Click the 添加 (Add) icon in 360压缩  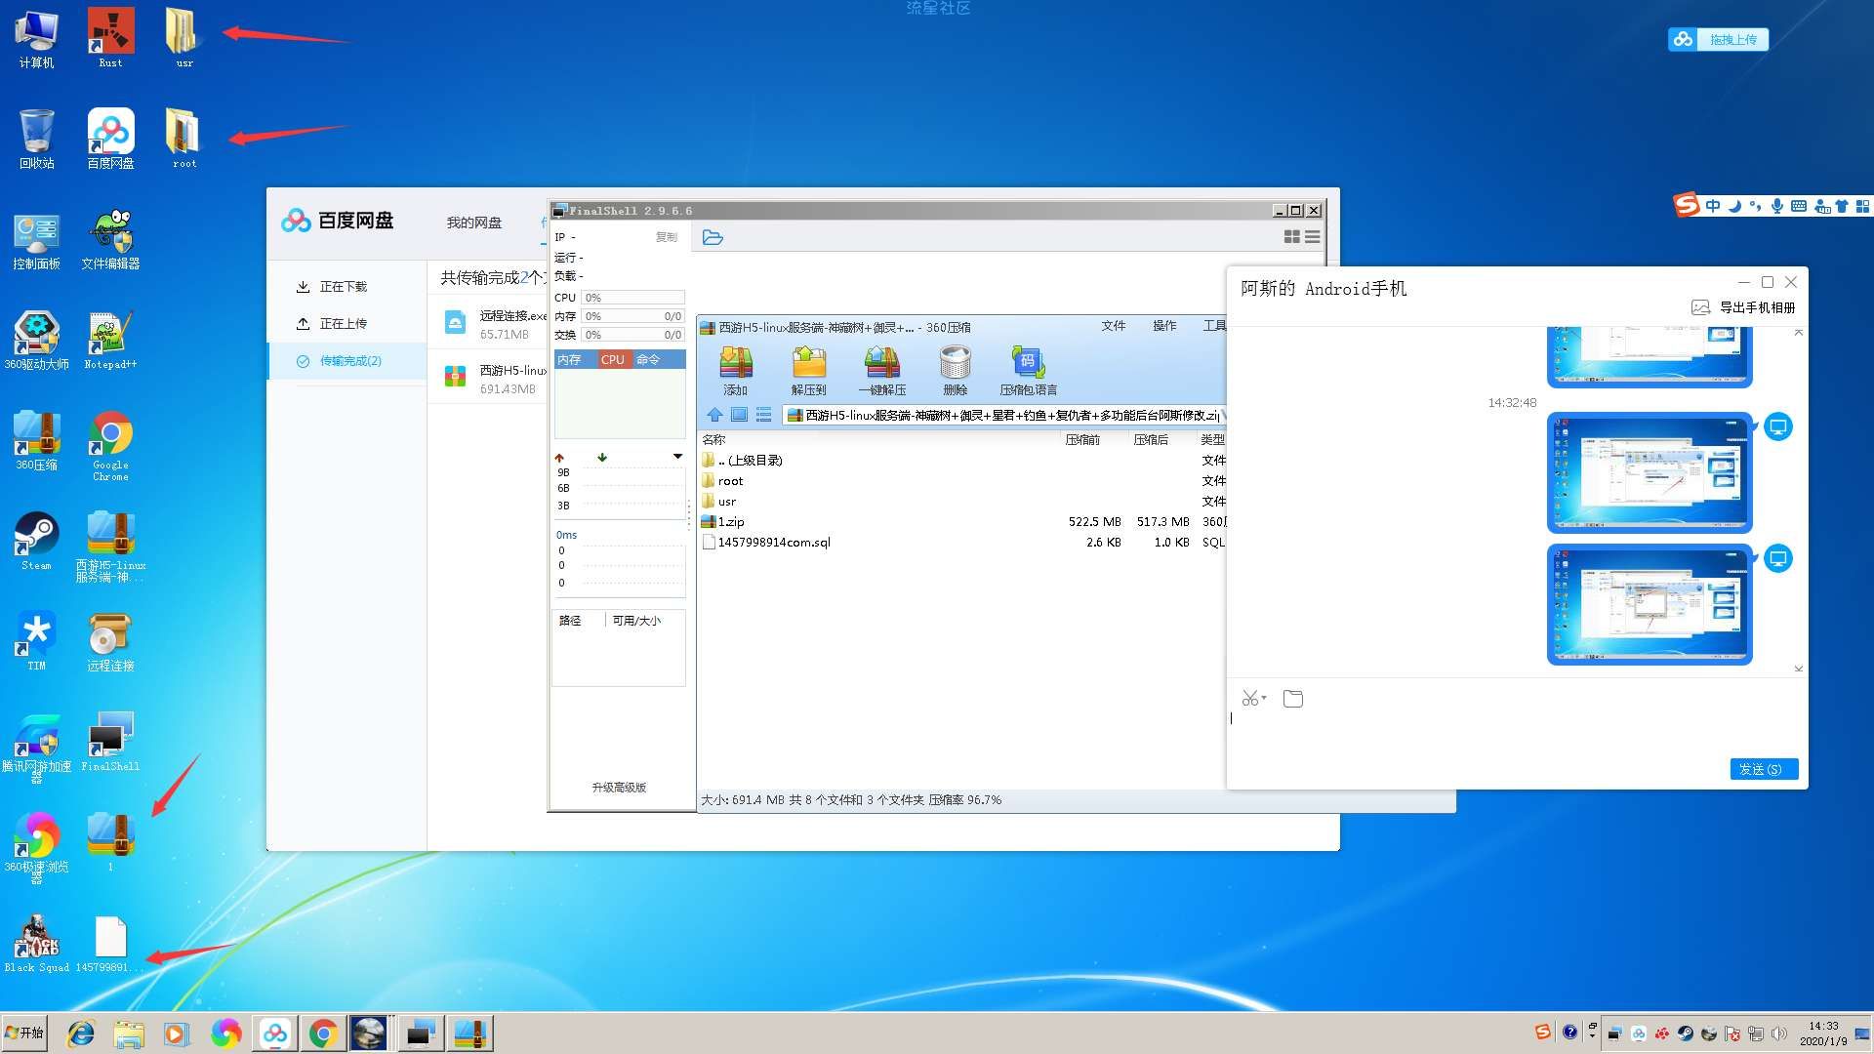(x=735, y=370)
